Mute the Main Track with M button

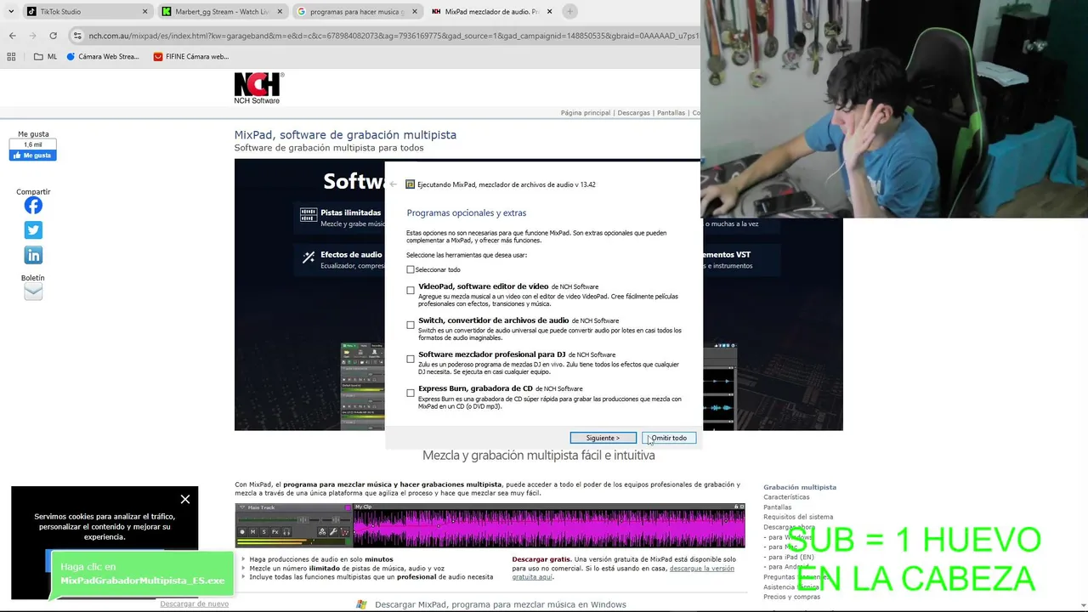(x=252, y=532)
